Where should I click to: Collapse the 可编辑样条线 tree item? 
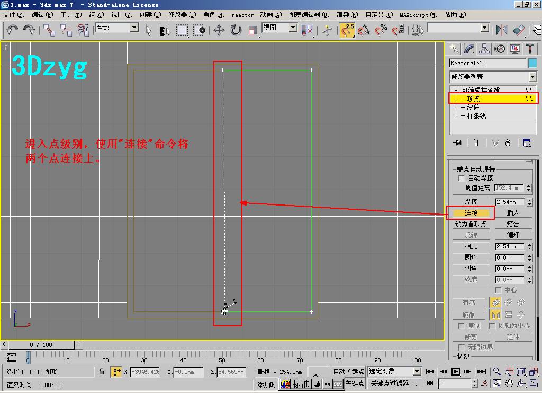(455, 91)
